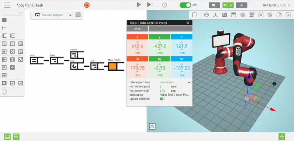Pick the solid-dot square palette node
This screenshot has width=294, height=141.
click(4, 51)
